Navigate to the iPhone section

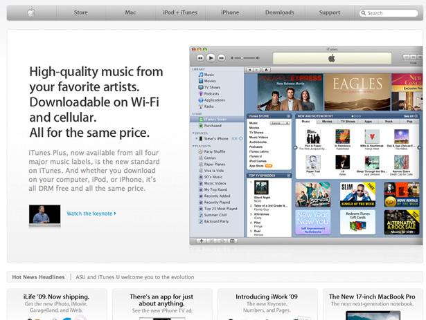(x=230, y=12)
